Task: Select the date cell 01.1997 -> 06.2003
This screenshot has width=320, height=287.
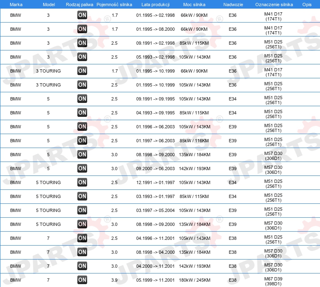Action: pos(155,141)
